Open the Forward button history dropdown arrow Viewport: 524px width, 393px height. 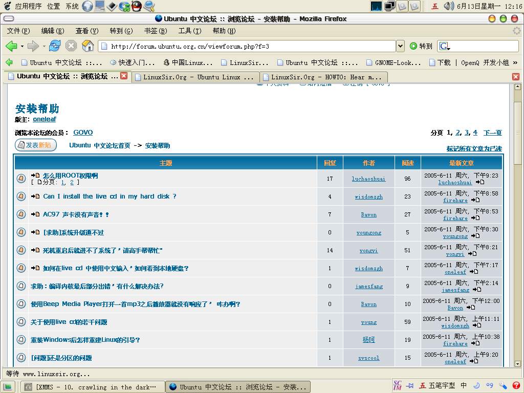coord(44,46)
